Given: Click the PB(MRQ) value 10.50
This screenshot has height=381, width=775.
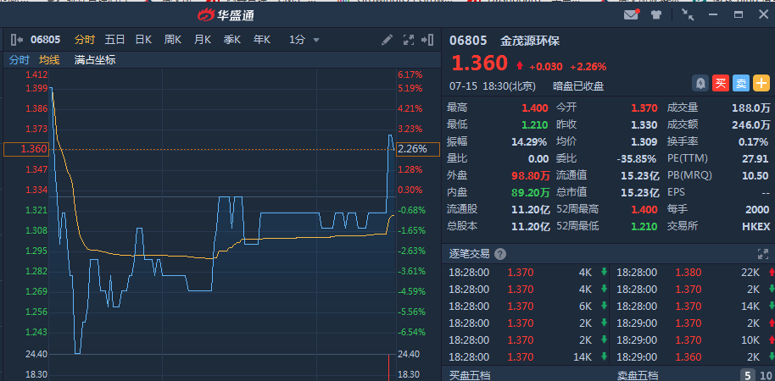Looking at the screenshot, I should [x=755, y=176].
